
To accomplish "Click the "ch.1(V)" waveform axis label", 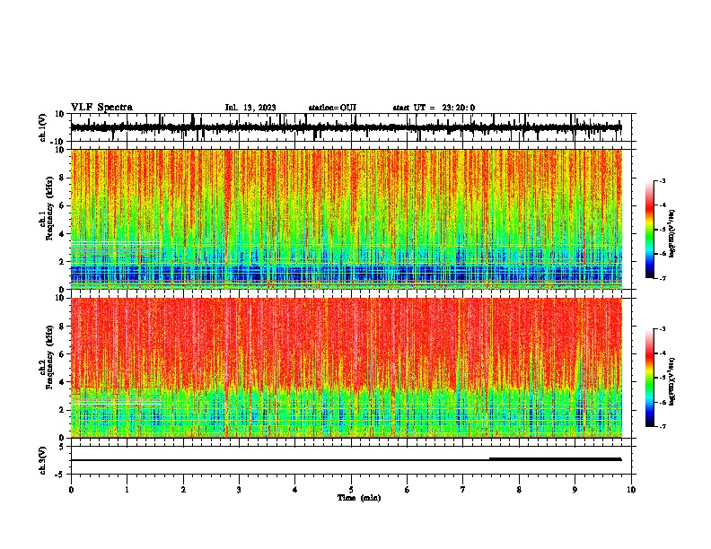I will 43,127.
